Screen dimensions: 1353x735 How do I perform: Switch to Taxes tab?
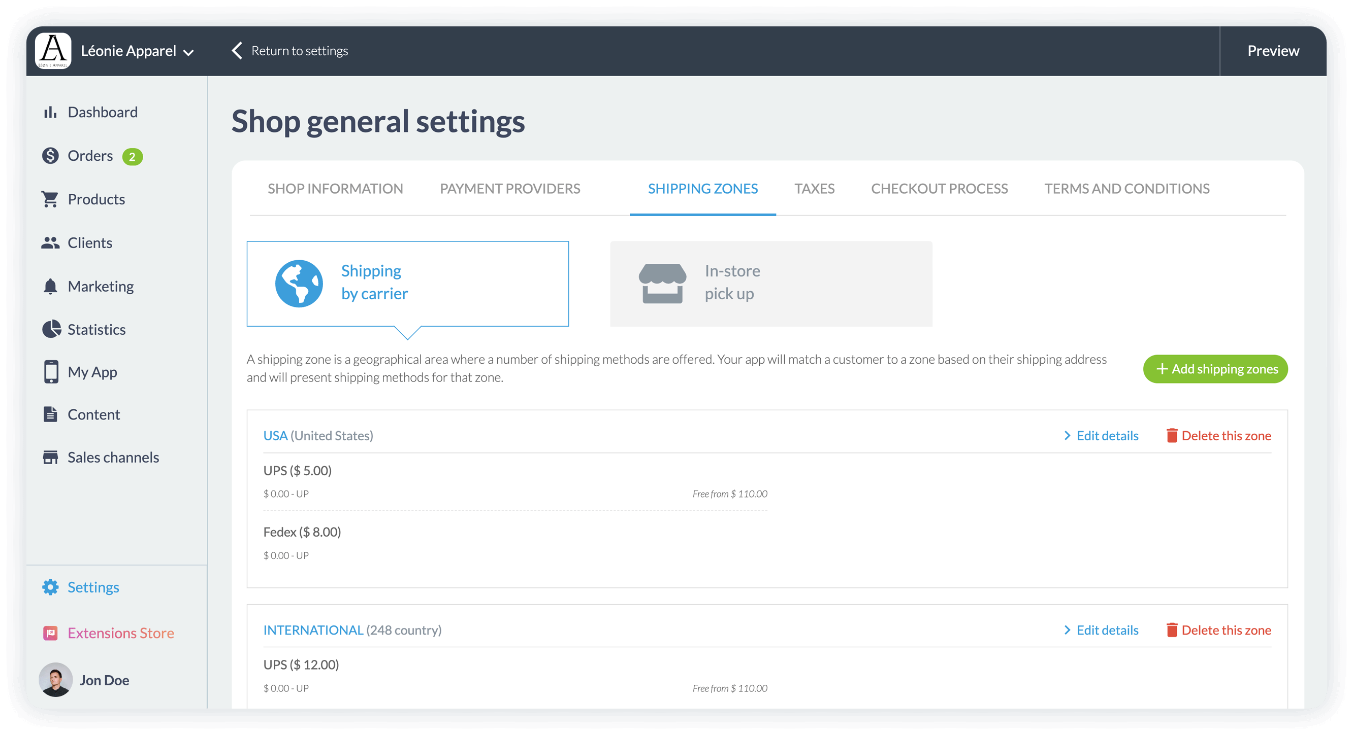click(814, 188)
